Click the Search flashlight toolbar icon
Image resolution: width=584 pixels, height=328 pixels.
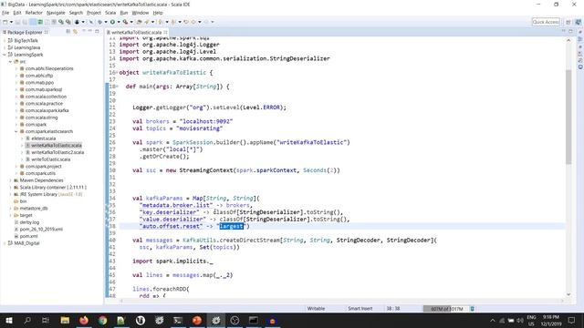tap(147, 22)
